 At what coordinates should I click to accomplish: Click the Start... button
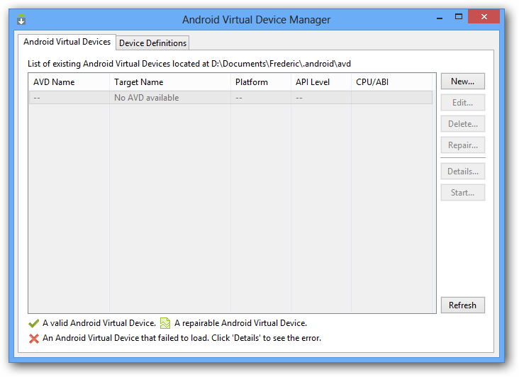tap(462, 193)
